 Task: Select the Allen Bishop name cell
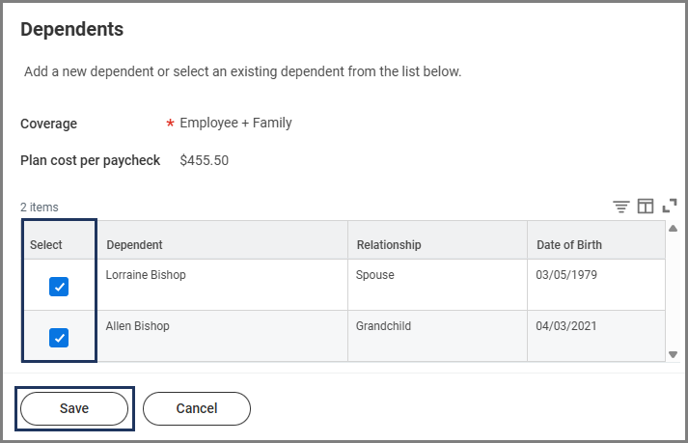137,326
